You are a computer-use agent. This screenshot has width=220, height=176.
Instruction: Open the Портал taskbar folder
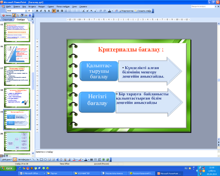(59, 174)
